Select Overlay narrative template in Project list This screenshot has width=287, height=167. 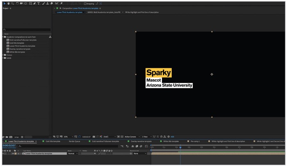point(20,49)
